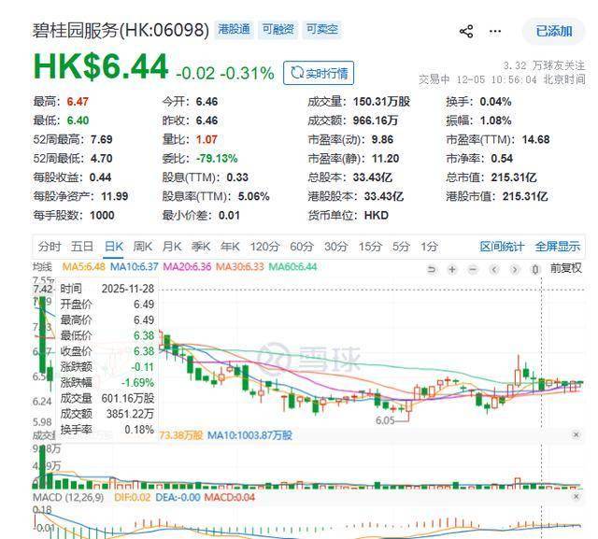The width and height of the screenshot is (598, 539).
Task: Switch to the 分时 intraday tab
Action: (x=50, y=247)
